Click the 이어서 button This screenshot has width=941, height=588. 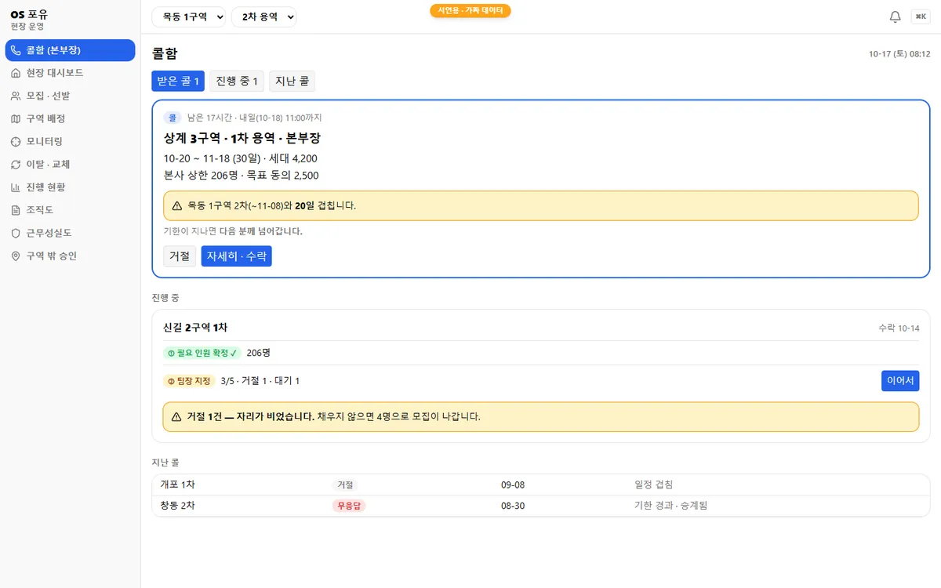(x=900, y=381)
